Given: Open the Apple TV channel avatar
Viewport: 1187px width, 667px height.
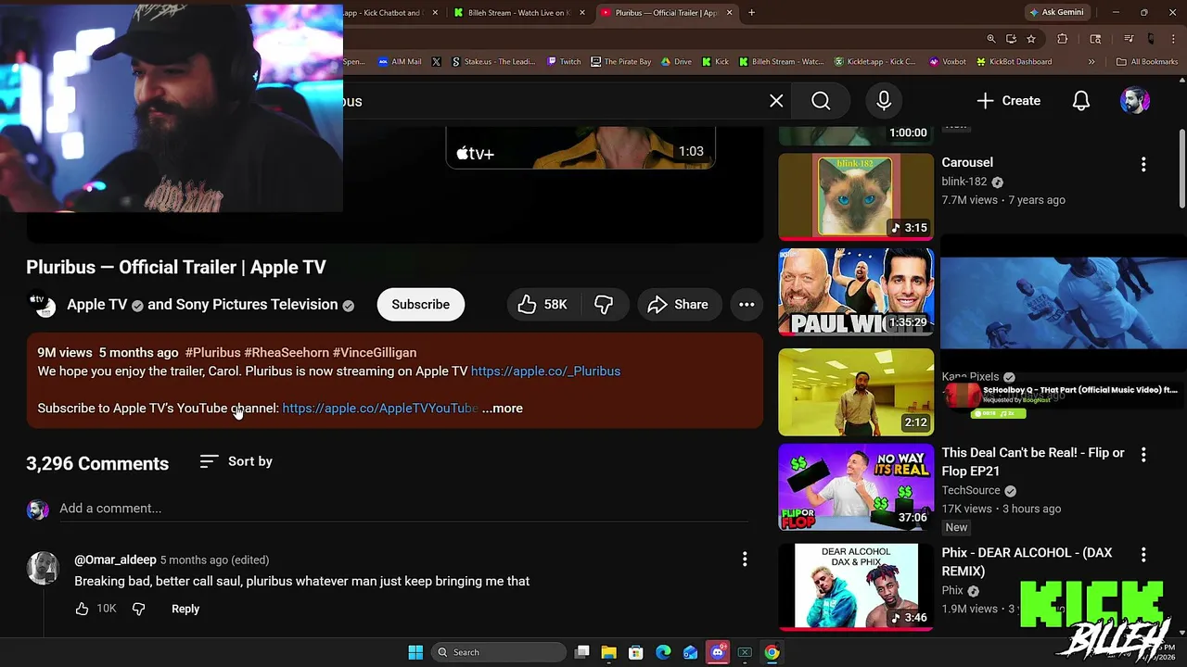Looking at the screenshot, I should pos(43,305).
